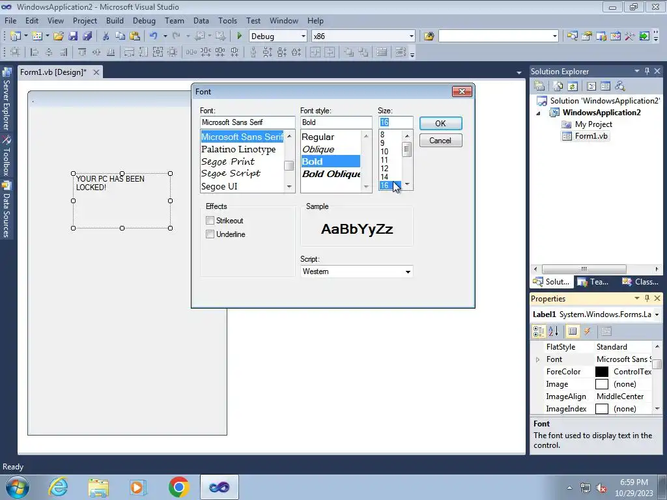Open the Toolbox side panel
667x500 pixels.
point(7,156)
